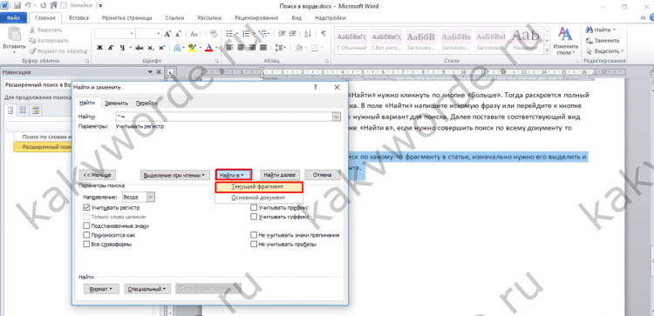Enable Учитывать префикс checkbox
The height and width of the screenshot is (316, 654).
pyautogui.click(x=254, y=207)
